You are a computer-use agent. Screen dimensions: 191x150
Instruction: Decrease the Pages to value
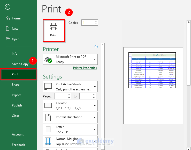(94, 97)
